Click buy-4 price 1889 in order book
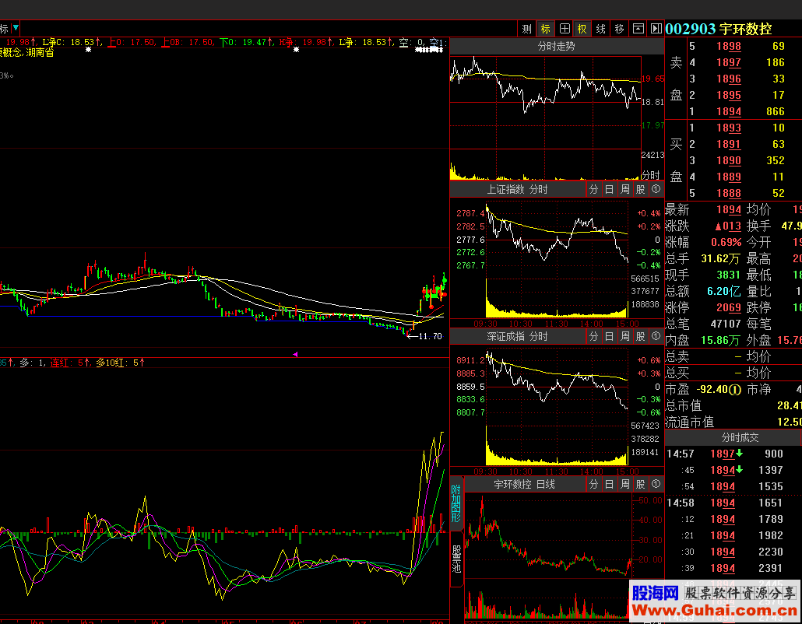This screenshot has width=802, height=624. [729, 177]
